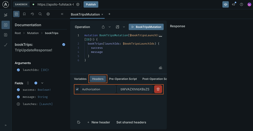Open the operation editor ellipsis menu
Image resolution: width=253 pixels, height=131 pixels.
point(160,37)
